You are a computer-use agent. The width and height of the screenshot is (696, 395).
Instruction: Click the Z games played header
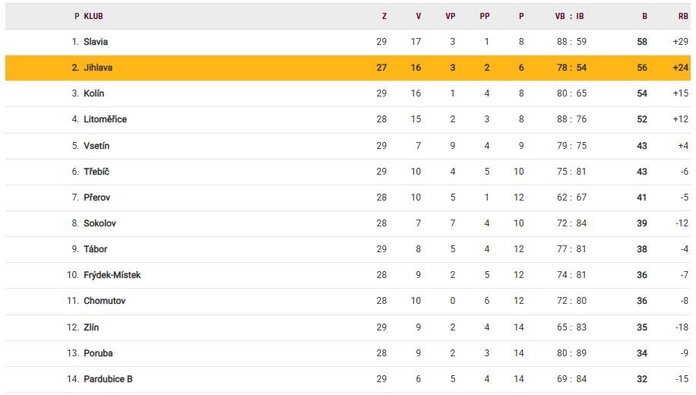[x=384, y=16]
